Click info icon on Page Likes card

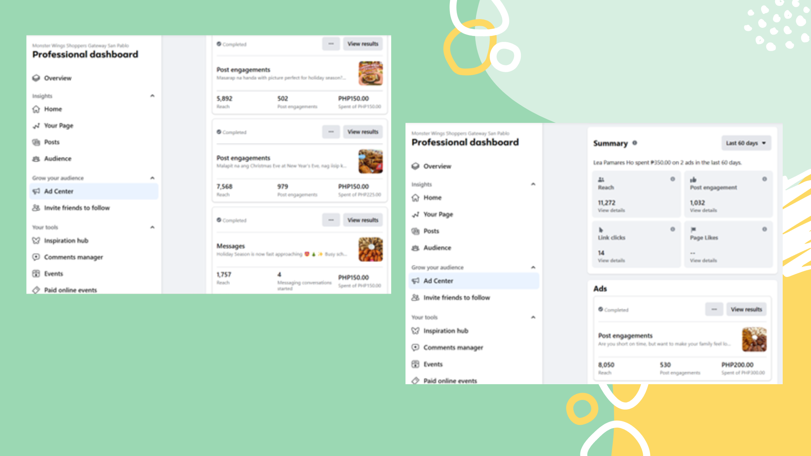(x=764, y=229)
